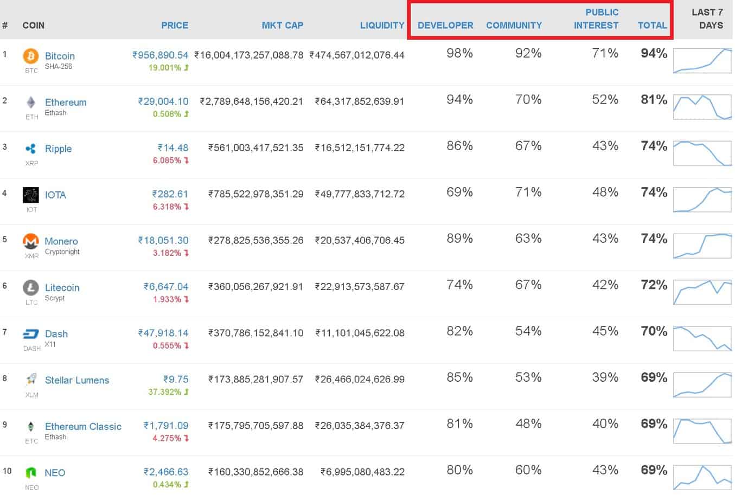Click Ethereum's 7-day sparkline chart
The height and width of the screenshot is (501, 735).
tap(702, 107)
